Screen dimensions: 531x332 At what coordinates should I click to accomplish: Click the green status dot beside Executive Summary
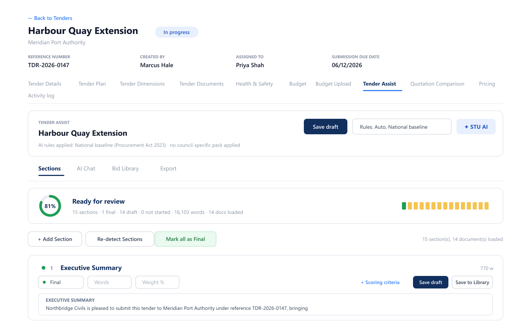tap(44, 268)
